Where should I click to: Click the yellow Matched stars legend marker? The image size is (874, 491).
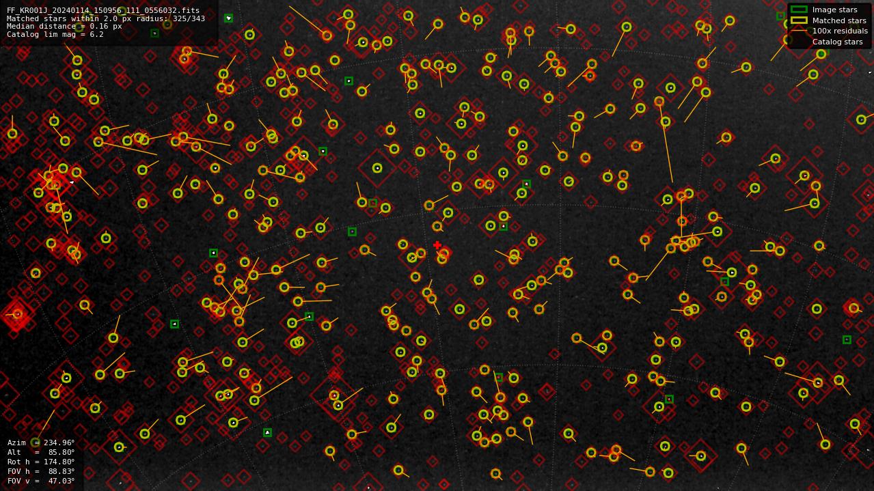pos(799,20)
